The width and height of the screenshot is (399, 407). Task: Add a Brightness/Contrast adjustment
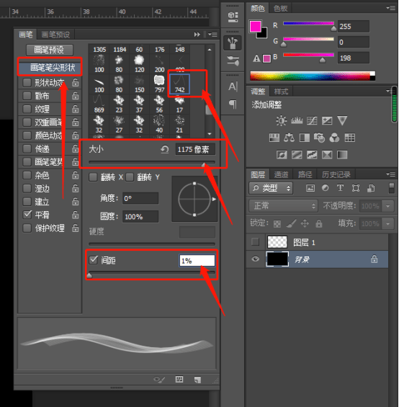pyautogui.click(x=281, y=121)
